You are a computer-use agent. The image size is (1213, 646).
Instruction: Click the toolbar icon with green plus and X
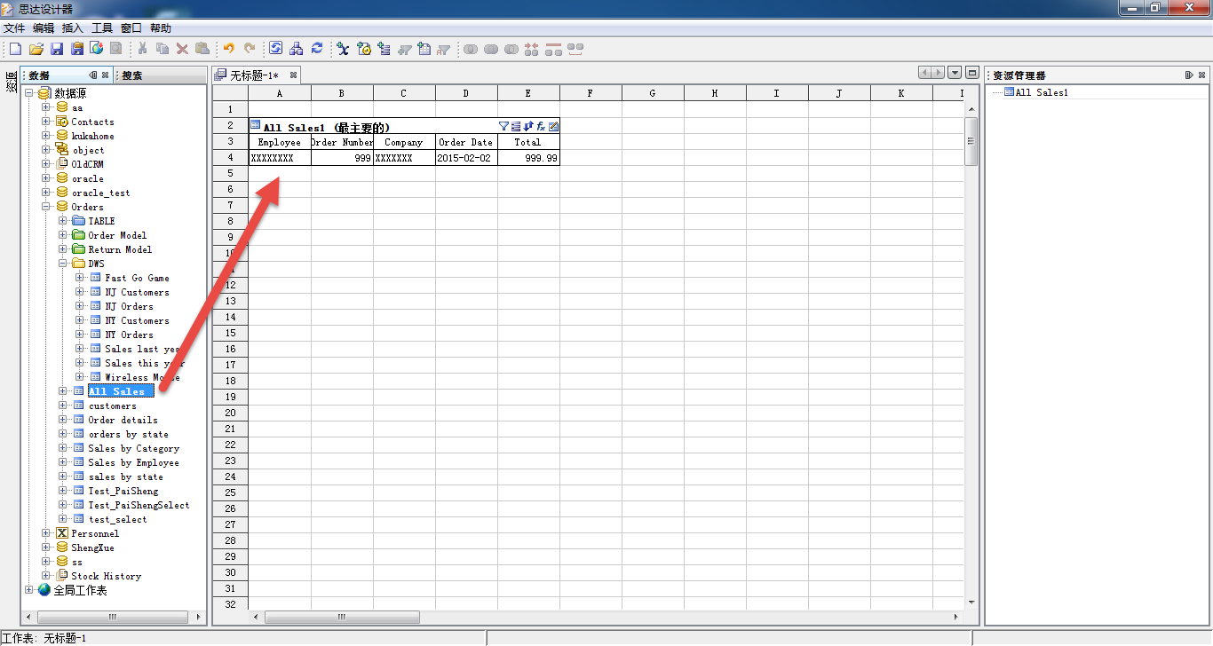tap(343, 50)
